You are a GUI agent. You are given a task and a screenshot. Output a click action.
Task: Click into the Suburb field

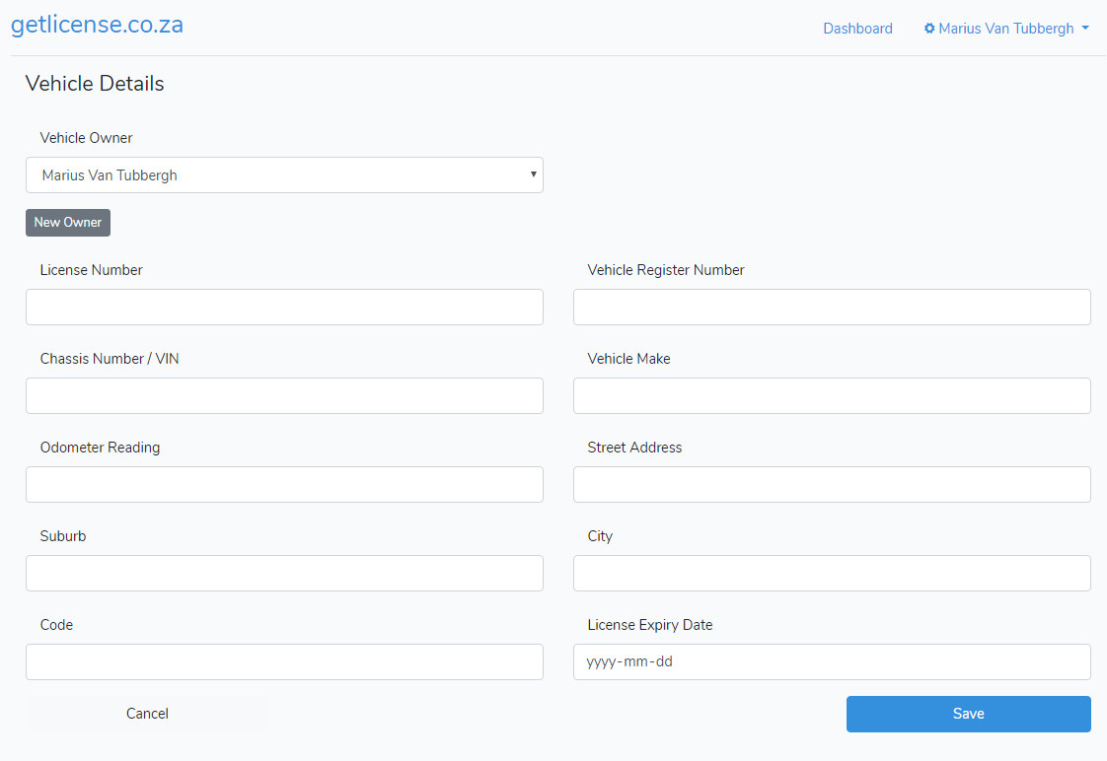[284, 573]
